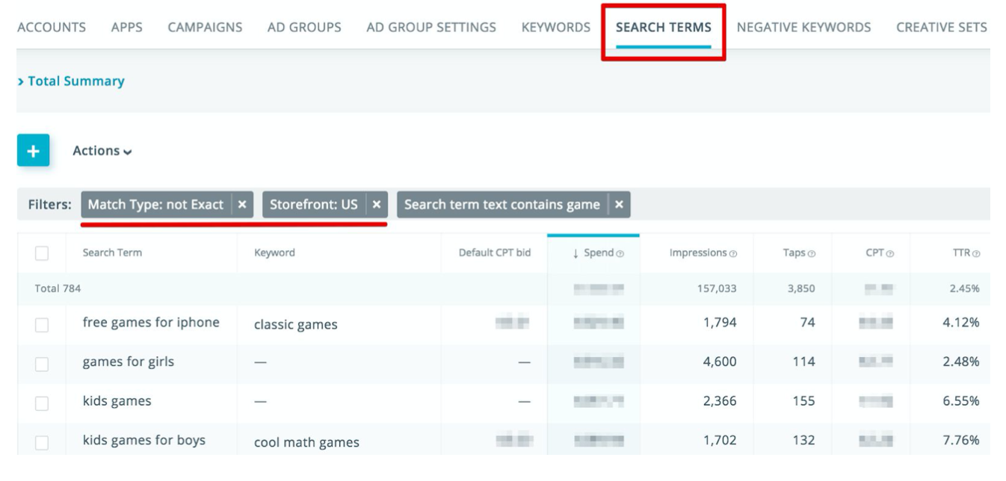
Task: Remove the search term text filter
Action: 619,205
